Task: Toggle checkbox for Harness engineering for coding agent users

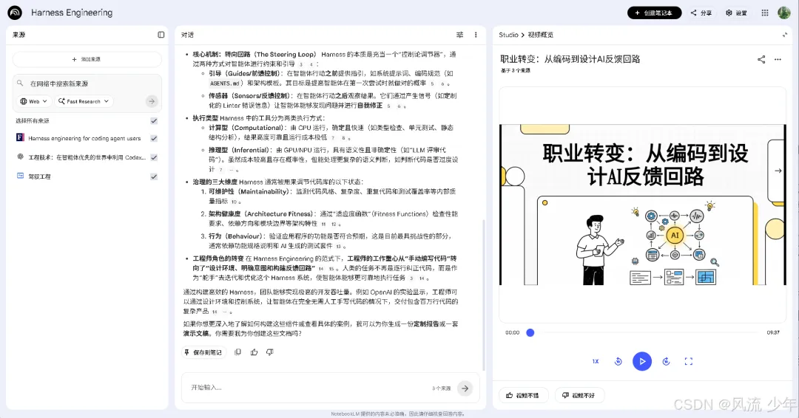Action: tap(154, 138)
